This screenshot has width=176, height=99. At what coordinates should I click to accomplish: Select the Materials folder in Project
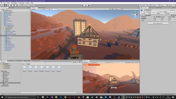(7, 74)
